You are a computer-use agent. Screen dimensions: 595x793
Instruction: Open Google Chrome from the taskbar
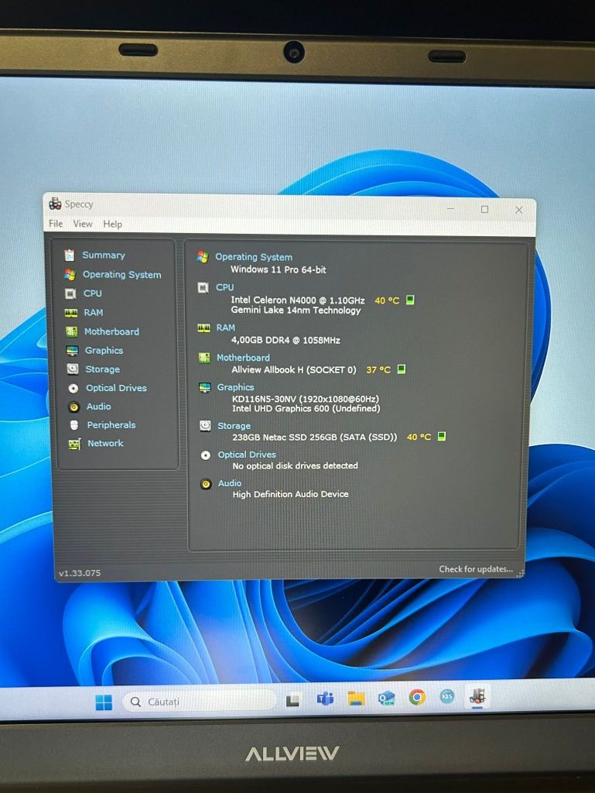[417, 698]
